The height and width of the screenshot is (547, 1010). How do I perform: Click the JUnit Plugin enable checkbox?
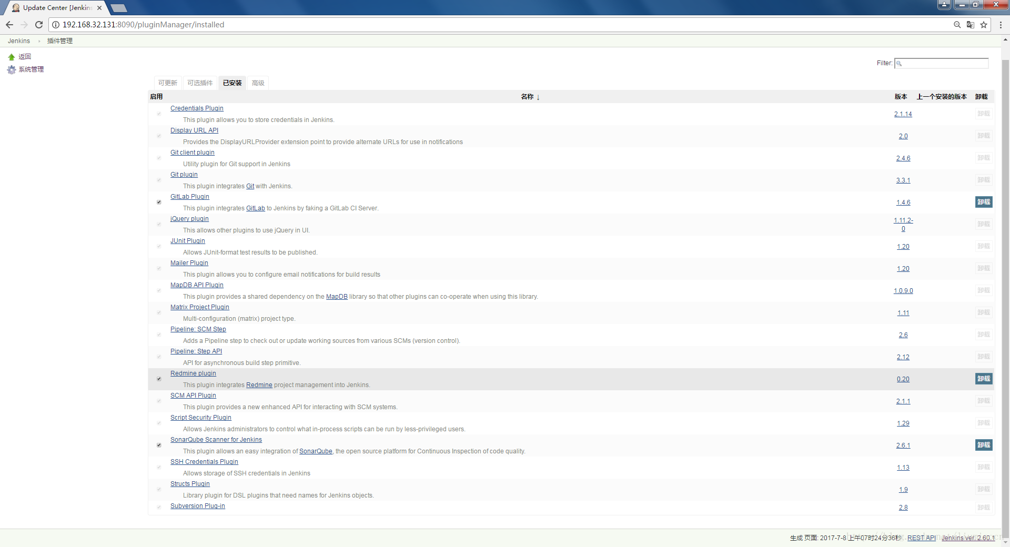[159, 246]
